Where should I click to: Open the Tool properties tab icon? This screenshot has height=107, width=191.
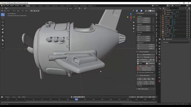159,43
